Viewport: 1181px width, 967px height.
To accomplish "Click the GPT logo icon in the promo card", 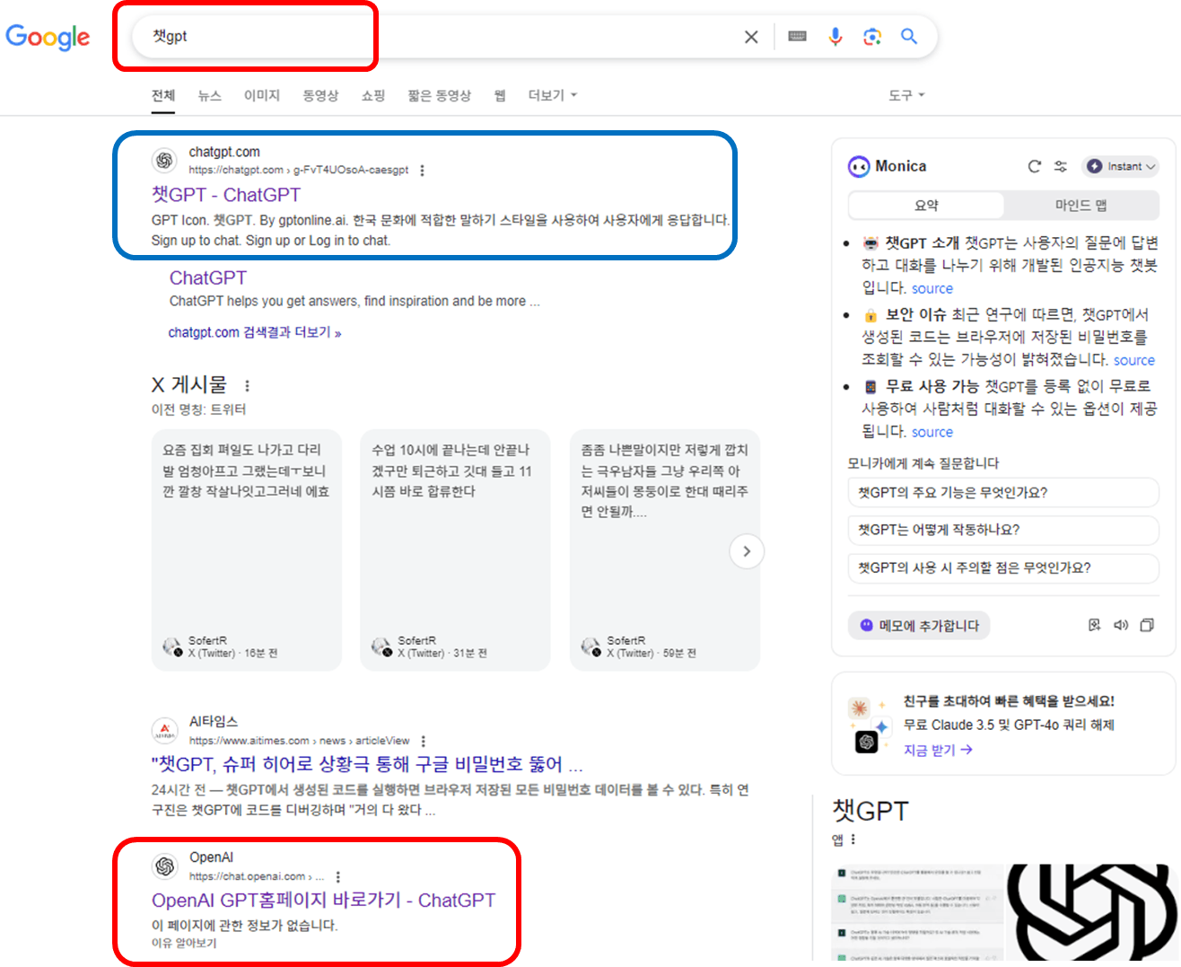I will [867, 742].
